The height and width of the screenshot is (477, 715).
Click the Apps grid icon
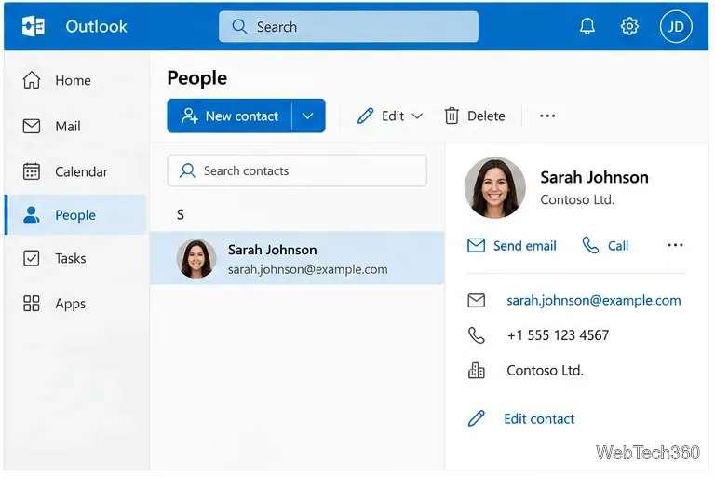[x=32, y=303]
